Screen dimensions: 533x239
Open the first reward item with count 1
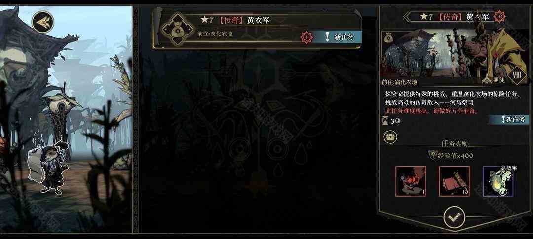point(411,181)
